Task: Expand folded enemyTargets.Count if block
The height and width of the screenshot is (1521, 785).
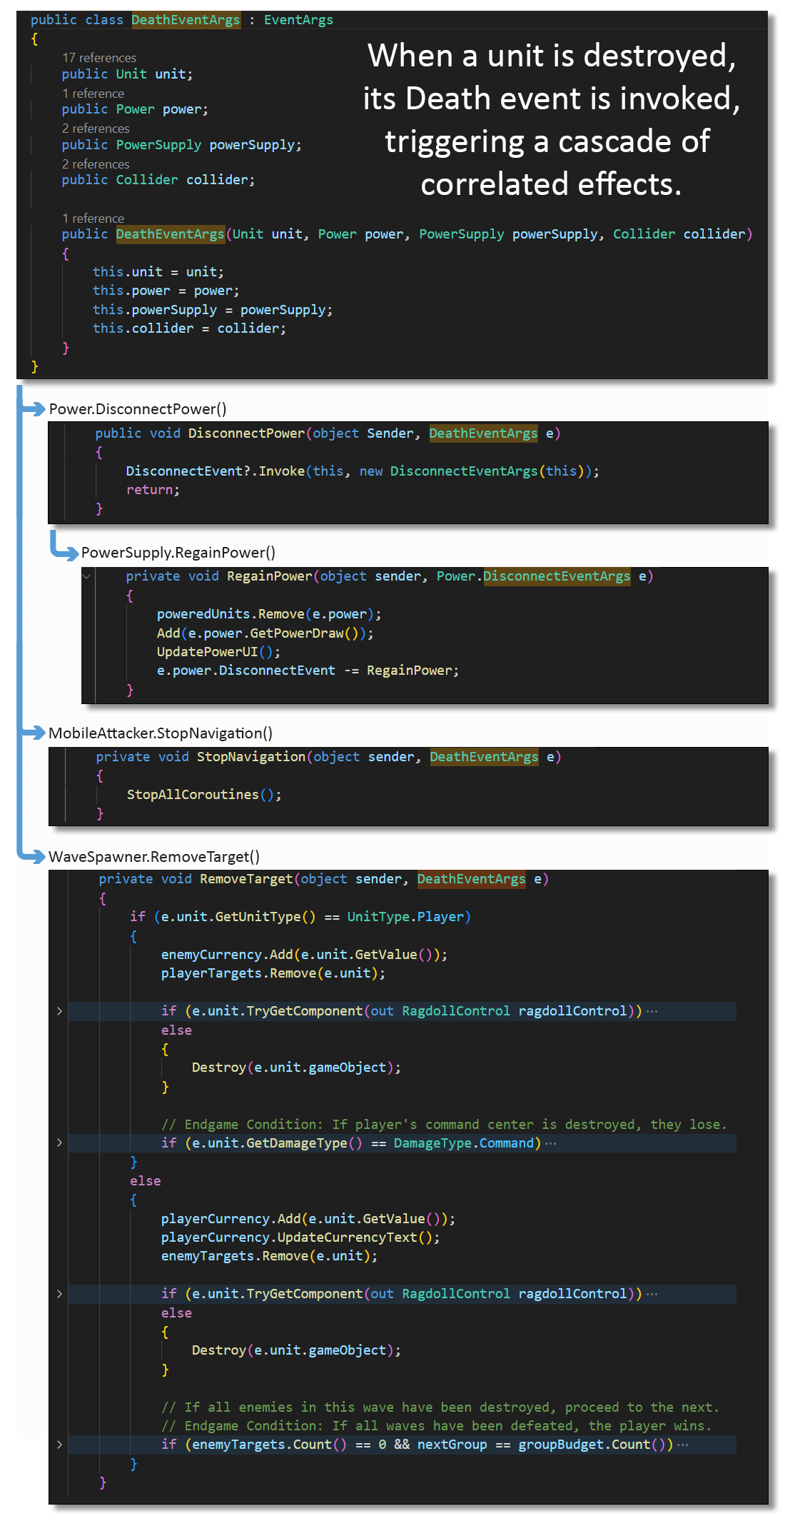Action: pos(59,1445)
